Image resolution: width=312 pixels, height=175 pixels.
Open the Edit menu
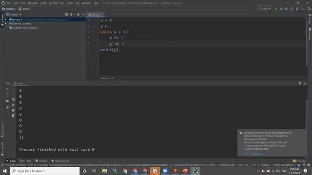15,3
